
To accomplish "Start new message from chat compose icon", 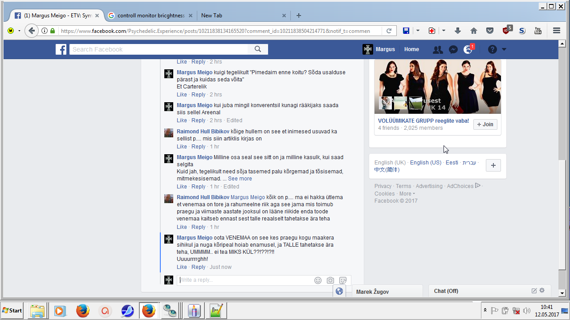I will tap(534, 291).
